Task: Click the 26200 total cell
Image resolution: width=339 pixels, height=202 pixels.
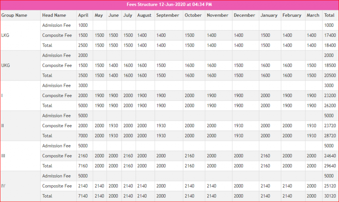Action: pyautogui.click(x=330, y=106)
